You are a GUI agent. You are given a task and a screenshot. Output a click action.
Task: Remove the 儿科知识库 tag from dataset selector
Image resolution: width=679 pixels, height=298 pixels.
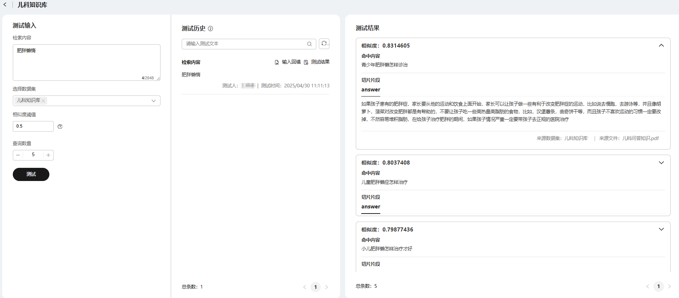point(44,101)
